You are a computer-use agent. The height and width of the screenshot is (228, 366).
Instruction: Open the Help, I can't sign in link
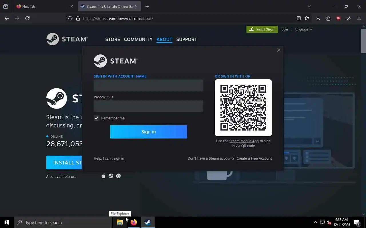click(109, 158)
